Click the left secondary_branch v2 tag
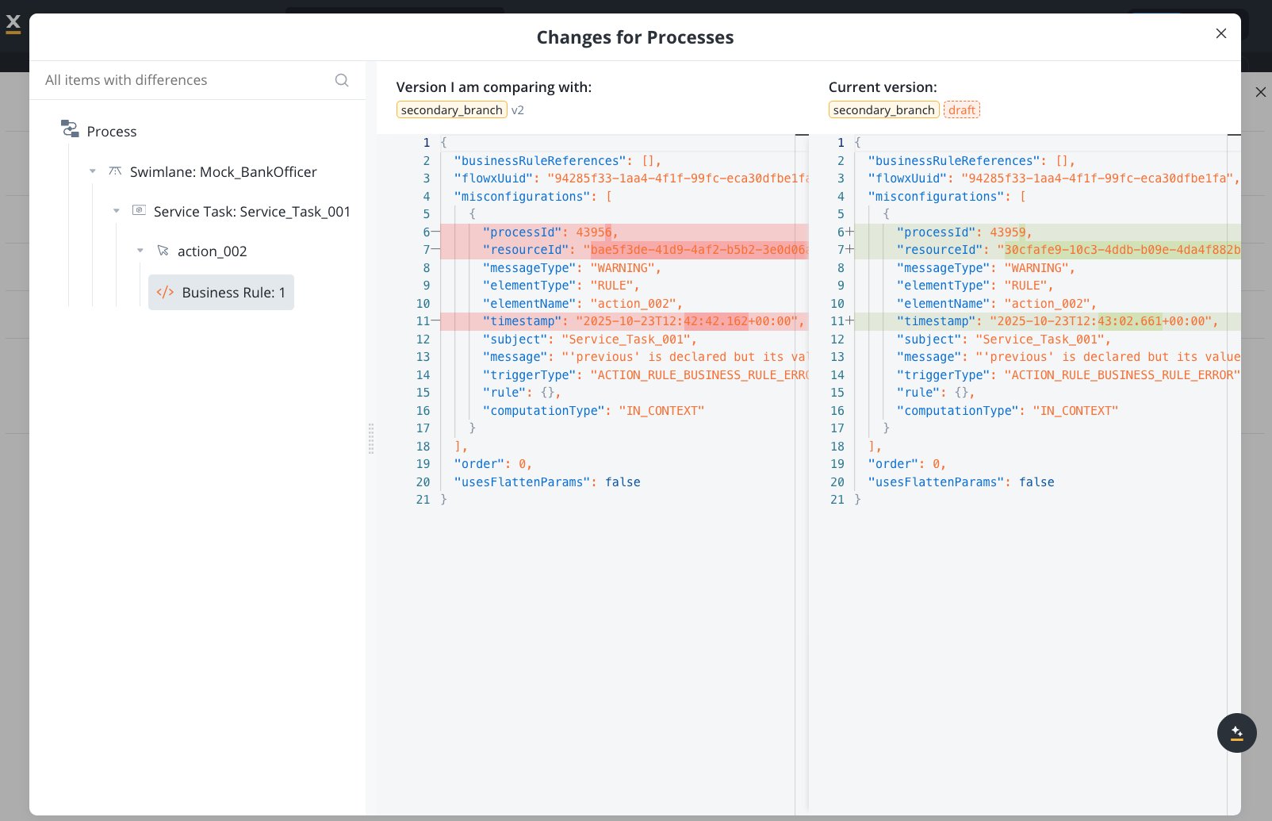This screenshot has height=821, width=1272. (452, 110)
